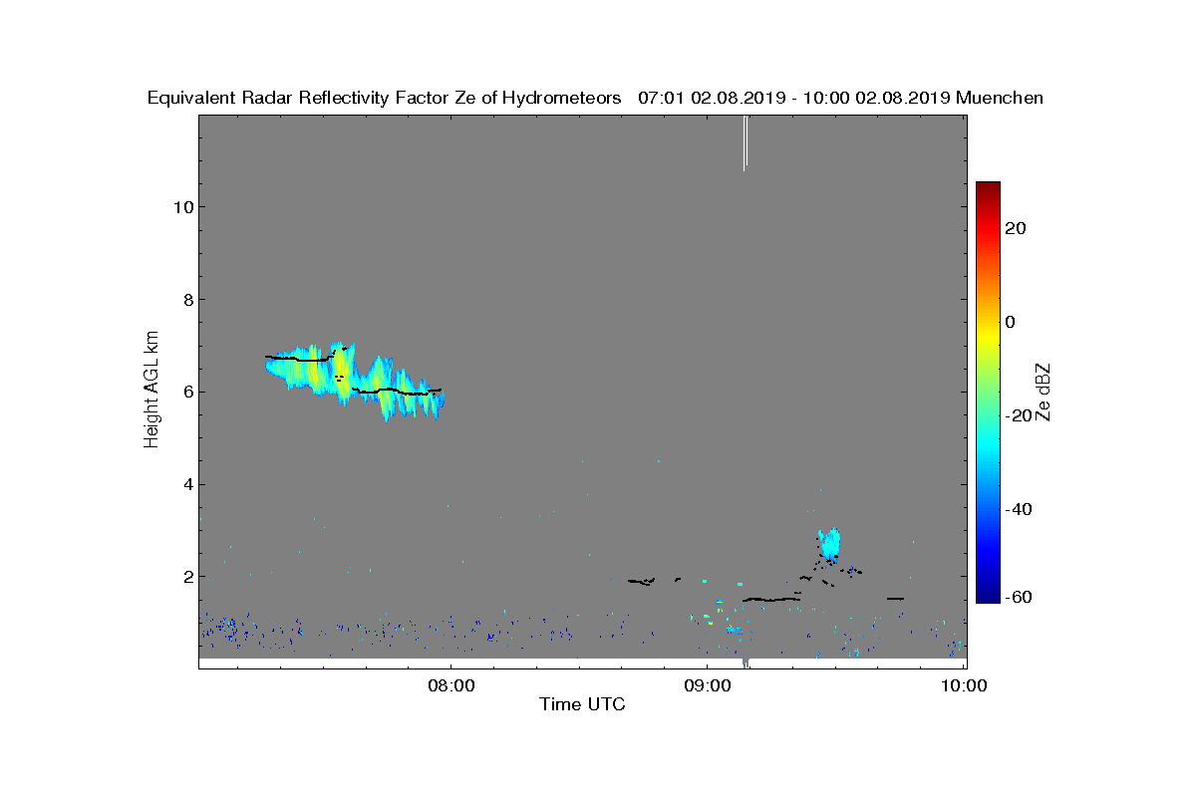Screen dimensions: 1196x797
Task: Click the 'Time UTC' axis label
Action: tap(582, 704)
